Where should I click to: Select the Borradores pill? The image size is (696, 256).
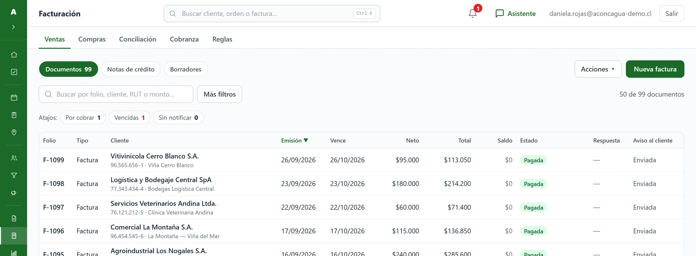point(186,69)
